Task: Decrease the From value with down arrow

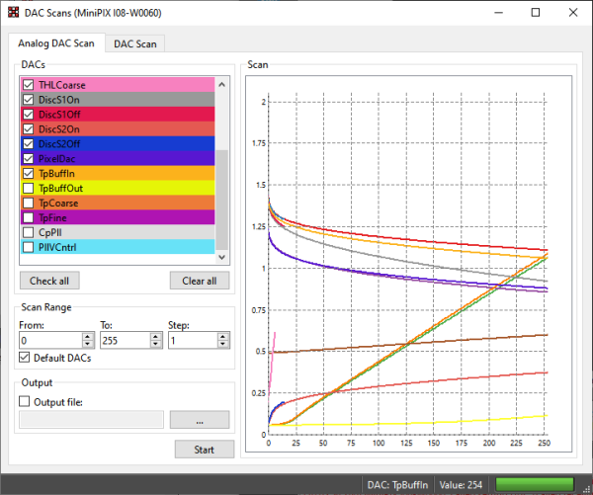Action: point(88,344)
